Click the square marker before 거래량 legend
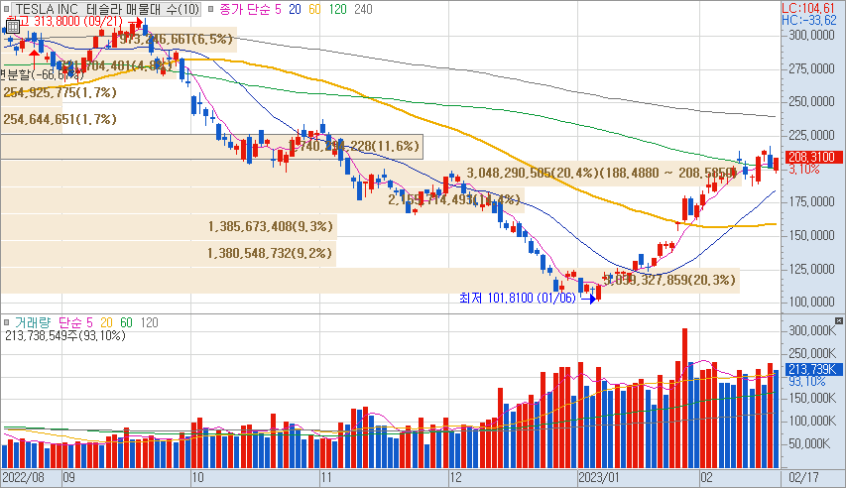 point(7,322)
